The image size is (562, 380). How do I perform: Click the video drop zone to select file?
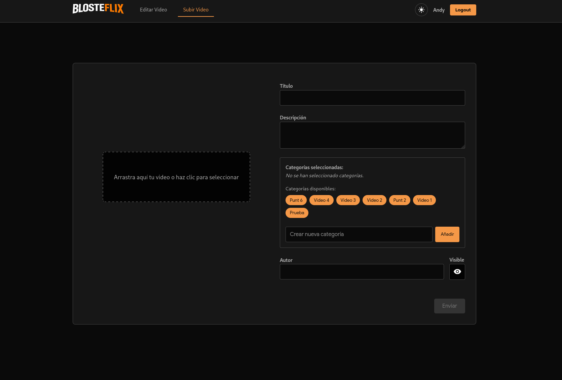tap(176, 177)
